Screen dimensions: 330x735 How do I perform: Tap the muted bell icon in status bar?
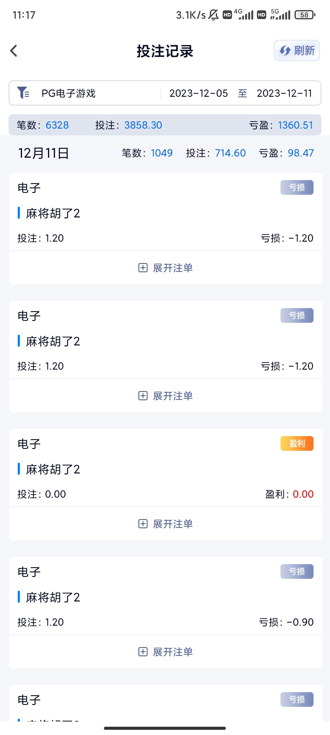point(213,15)
